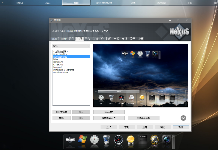This screenshot has height=150, width=218.
Task: Open 颜色设置 button
Action: point(109,112)
